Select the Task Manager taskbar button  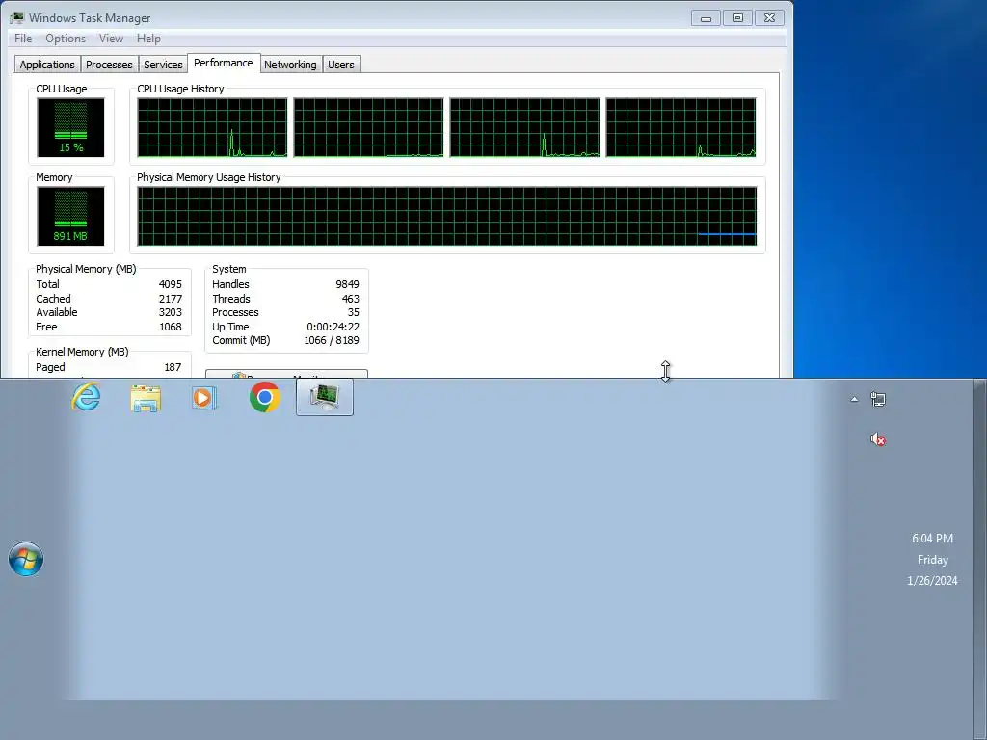(x=325, y=397)
